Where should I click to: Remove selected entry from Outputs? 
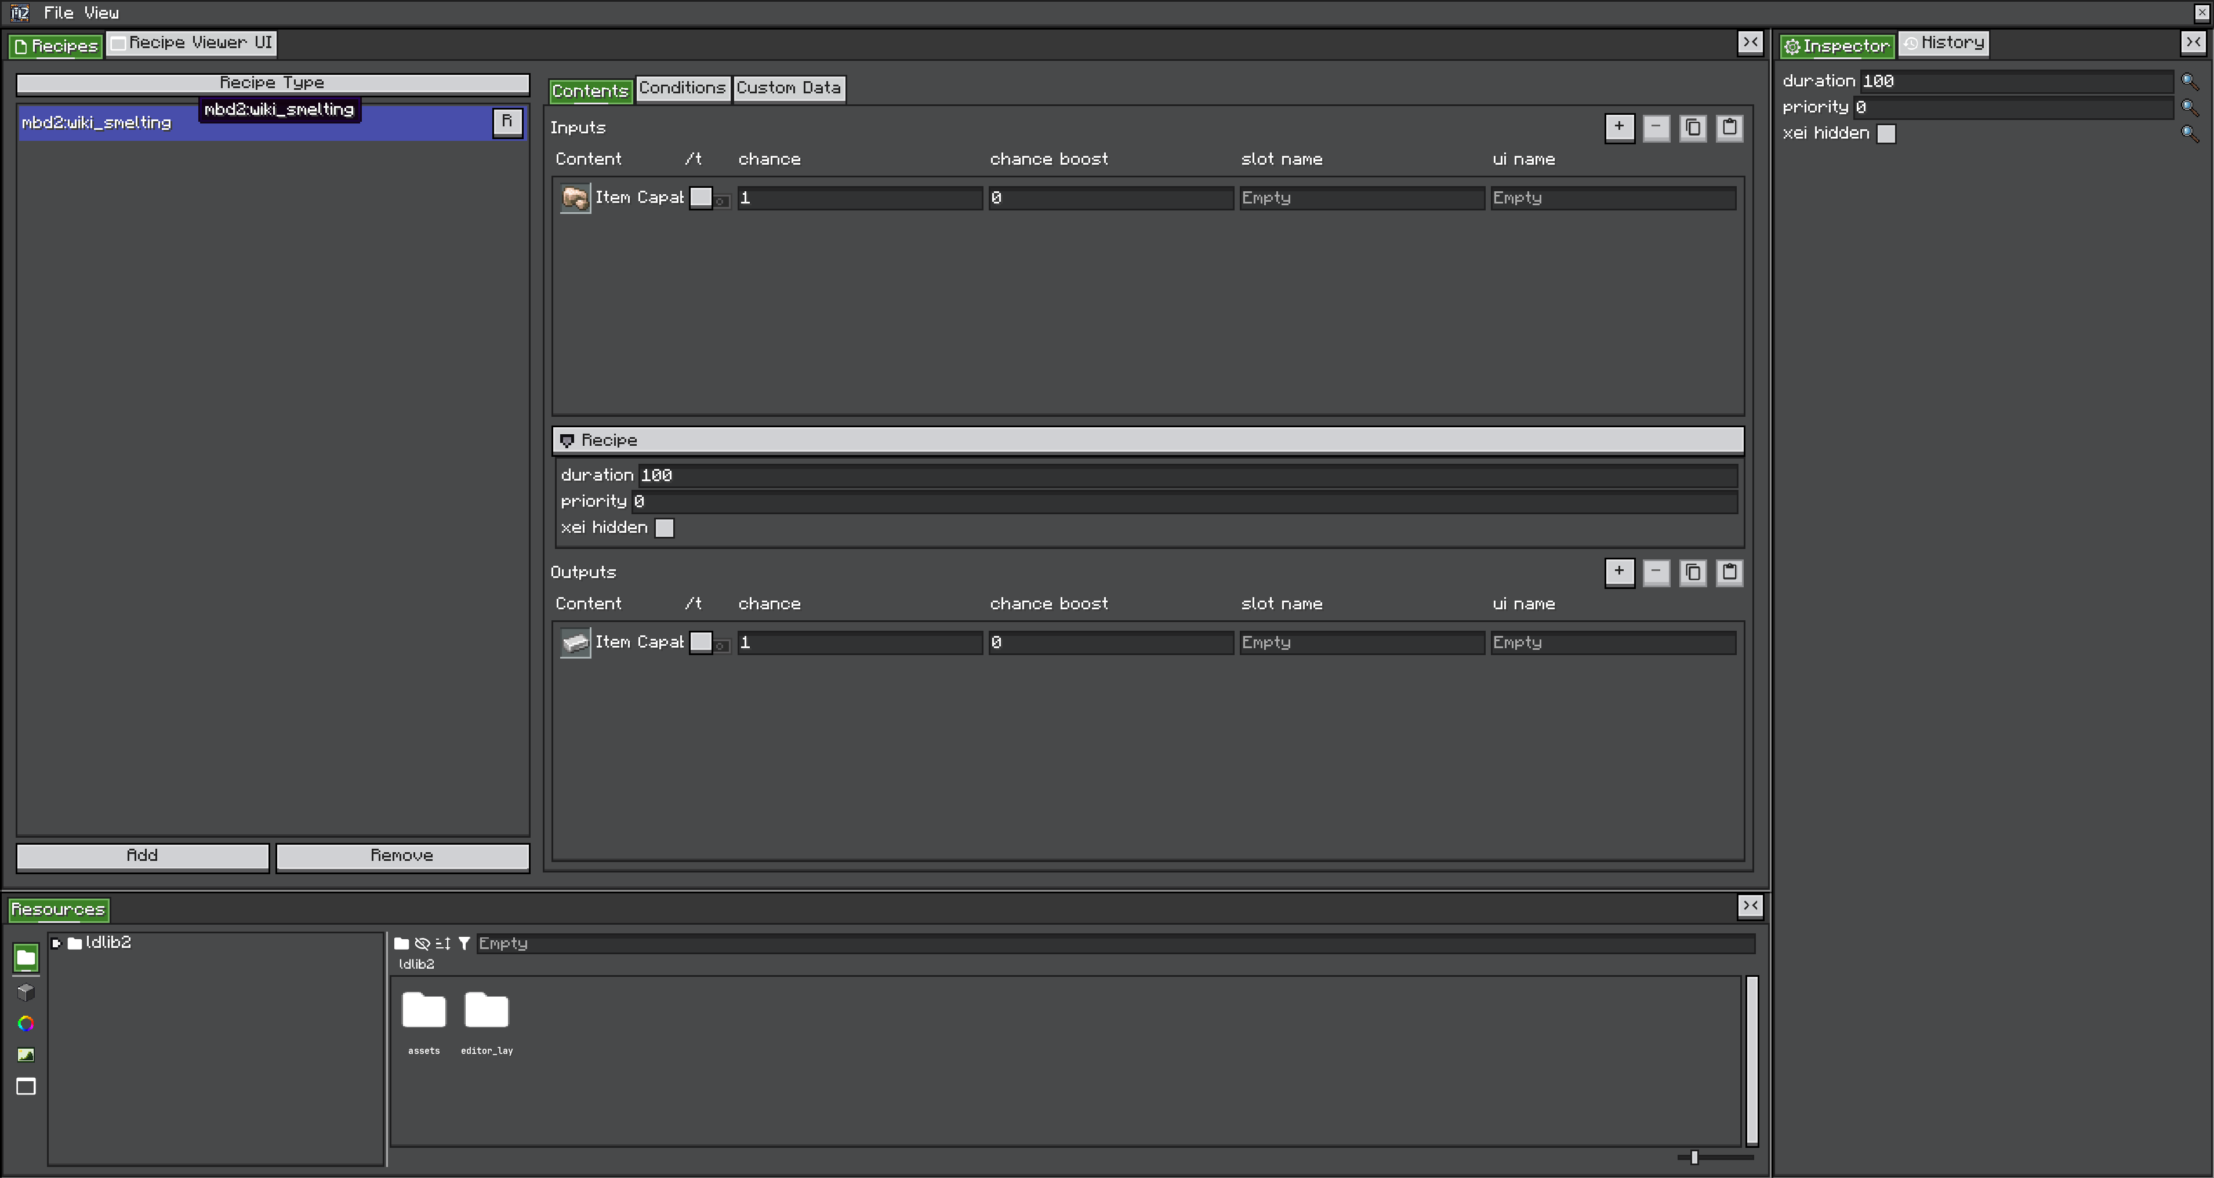pos(1656,572)
